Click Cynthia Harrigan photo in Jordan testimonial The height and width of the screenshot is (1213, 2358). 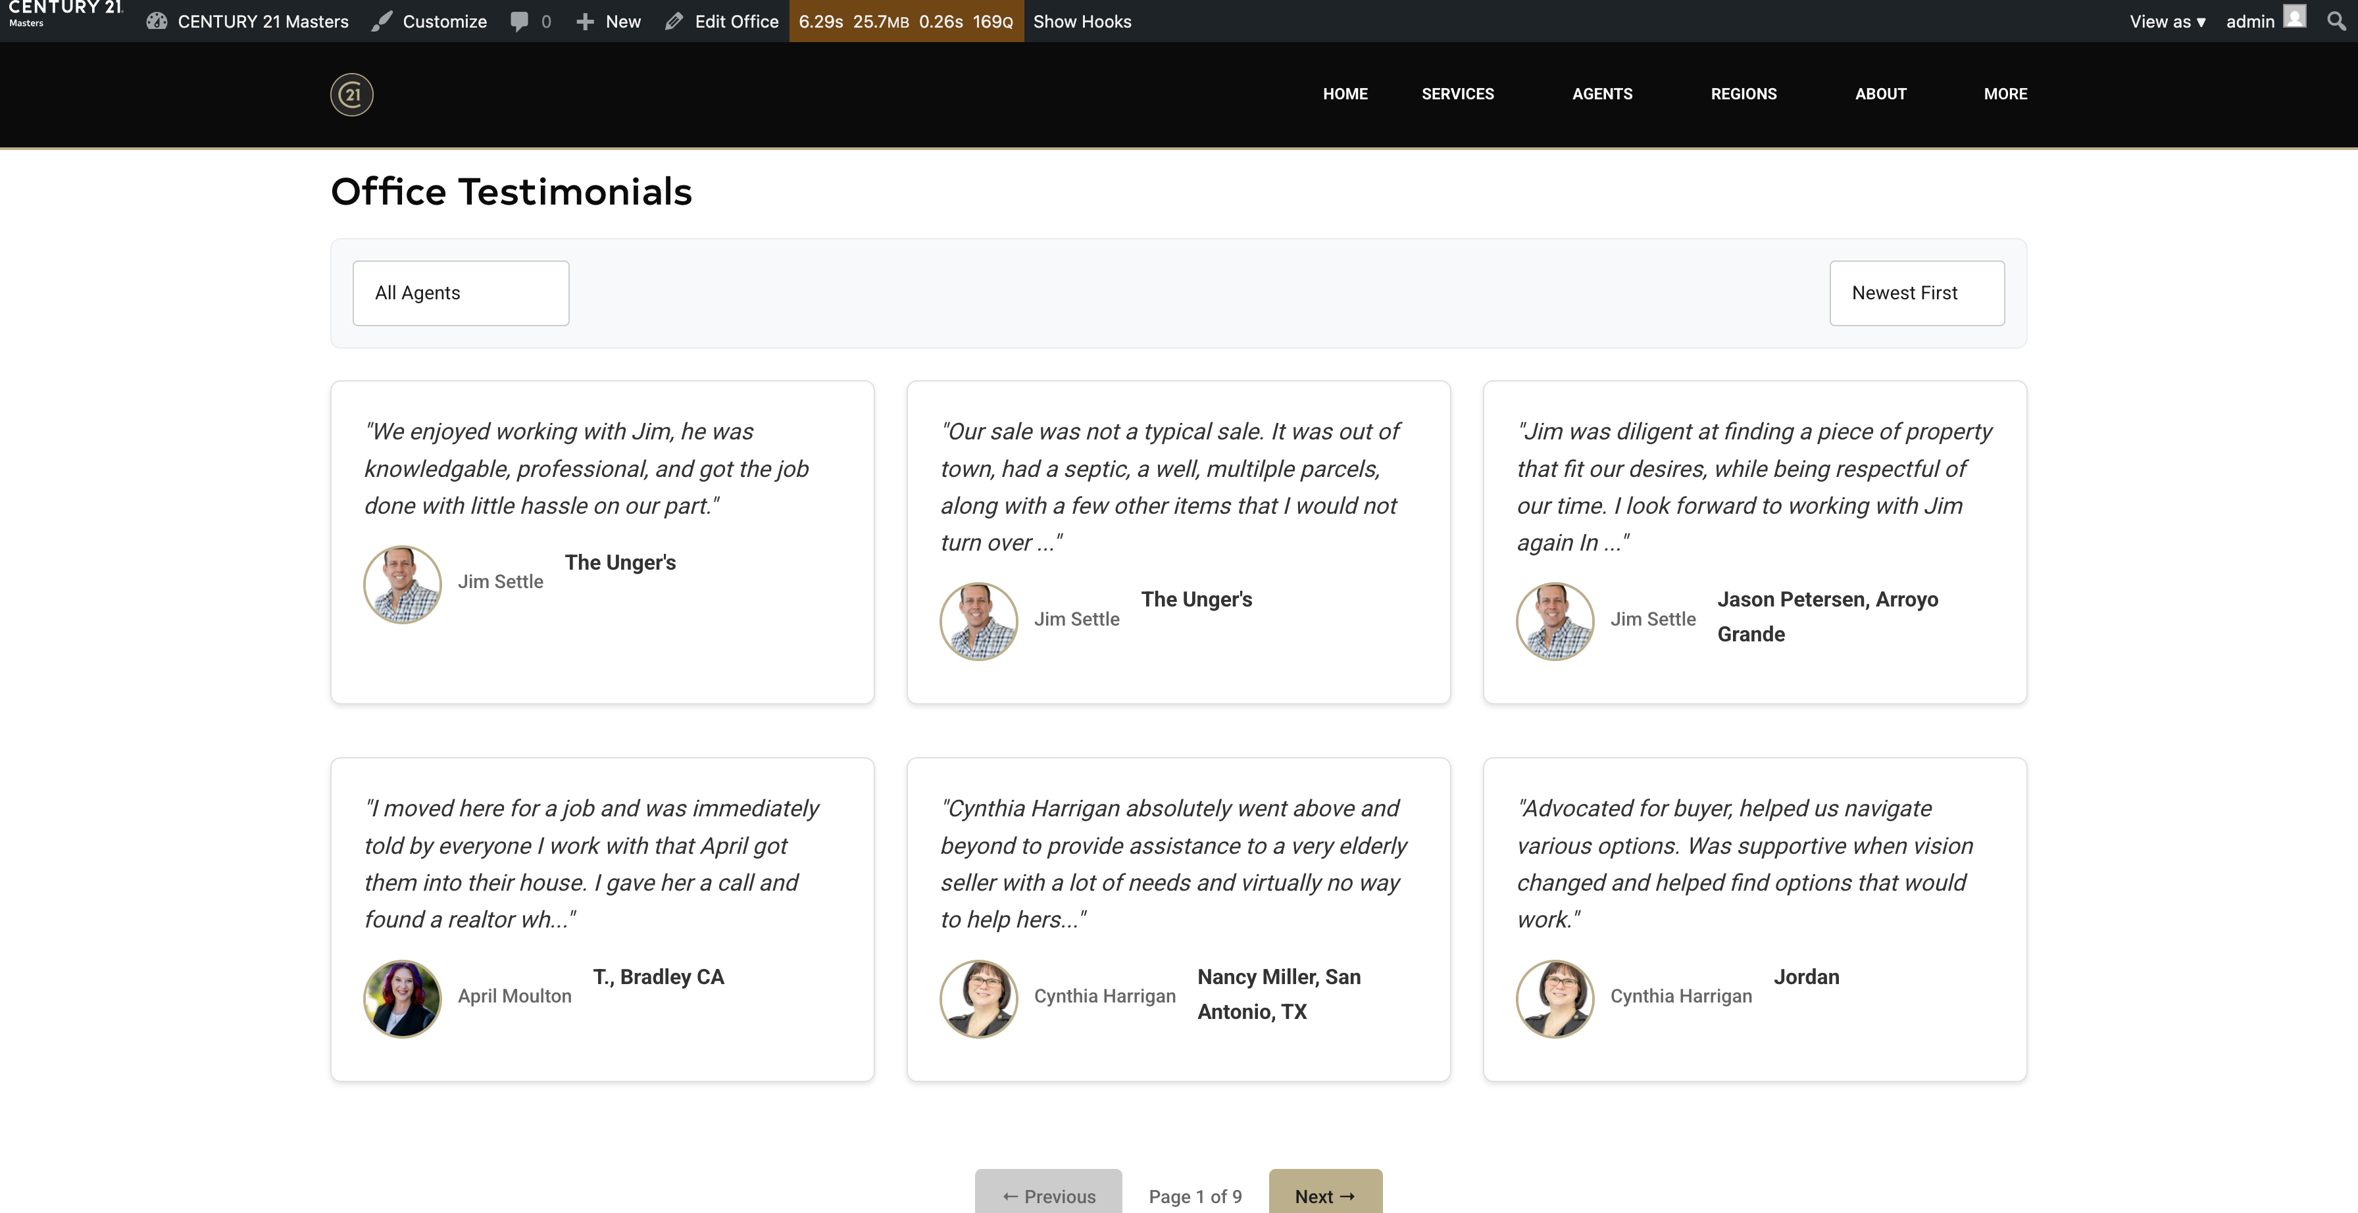(1555, 999)
